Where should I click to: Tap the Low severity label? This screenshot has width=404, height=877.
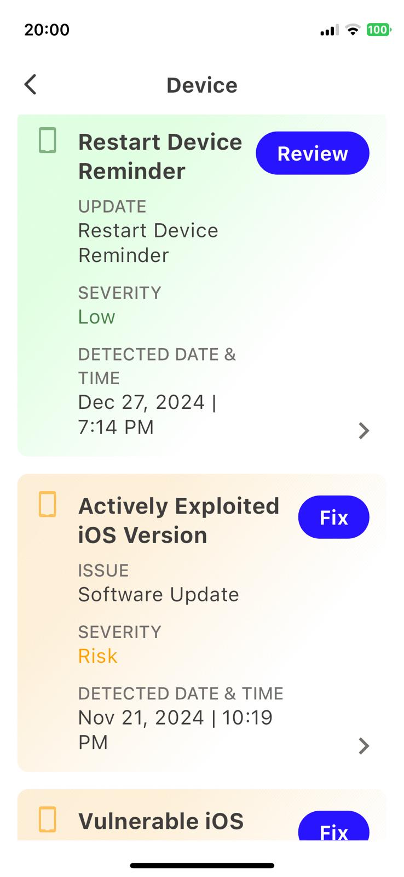[97, 317]
